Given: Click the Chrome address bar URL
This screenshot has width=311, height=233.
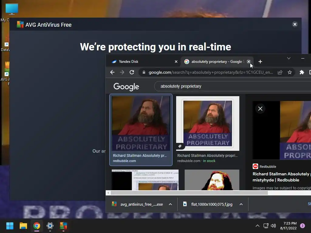Looking at the screenshot, I should (211, 72).
